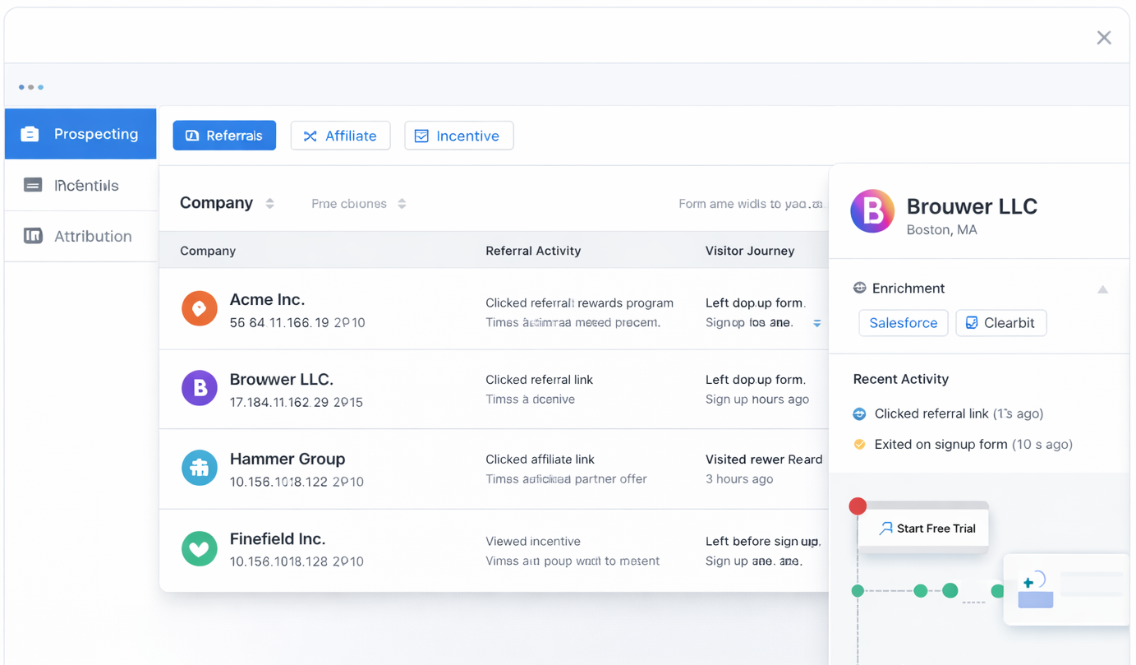Viewport: 1136px width, 665px height.
Task: Click the Clearbit enrichment button
Action: coord(1000,323)
